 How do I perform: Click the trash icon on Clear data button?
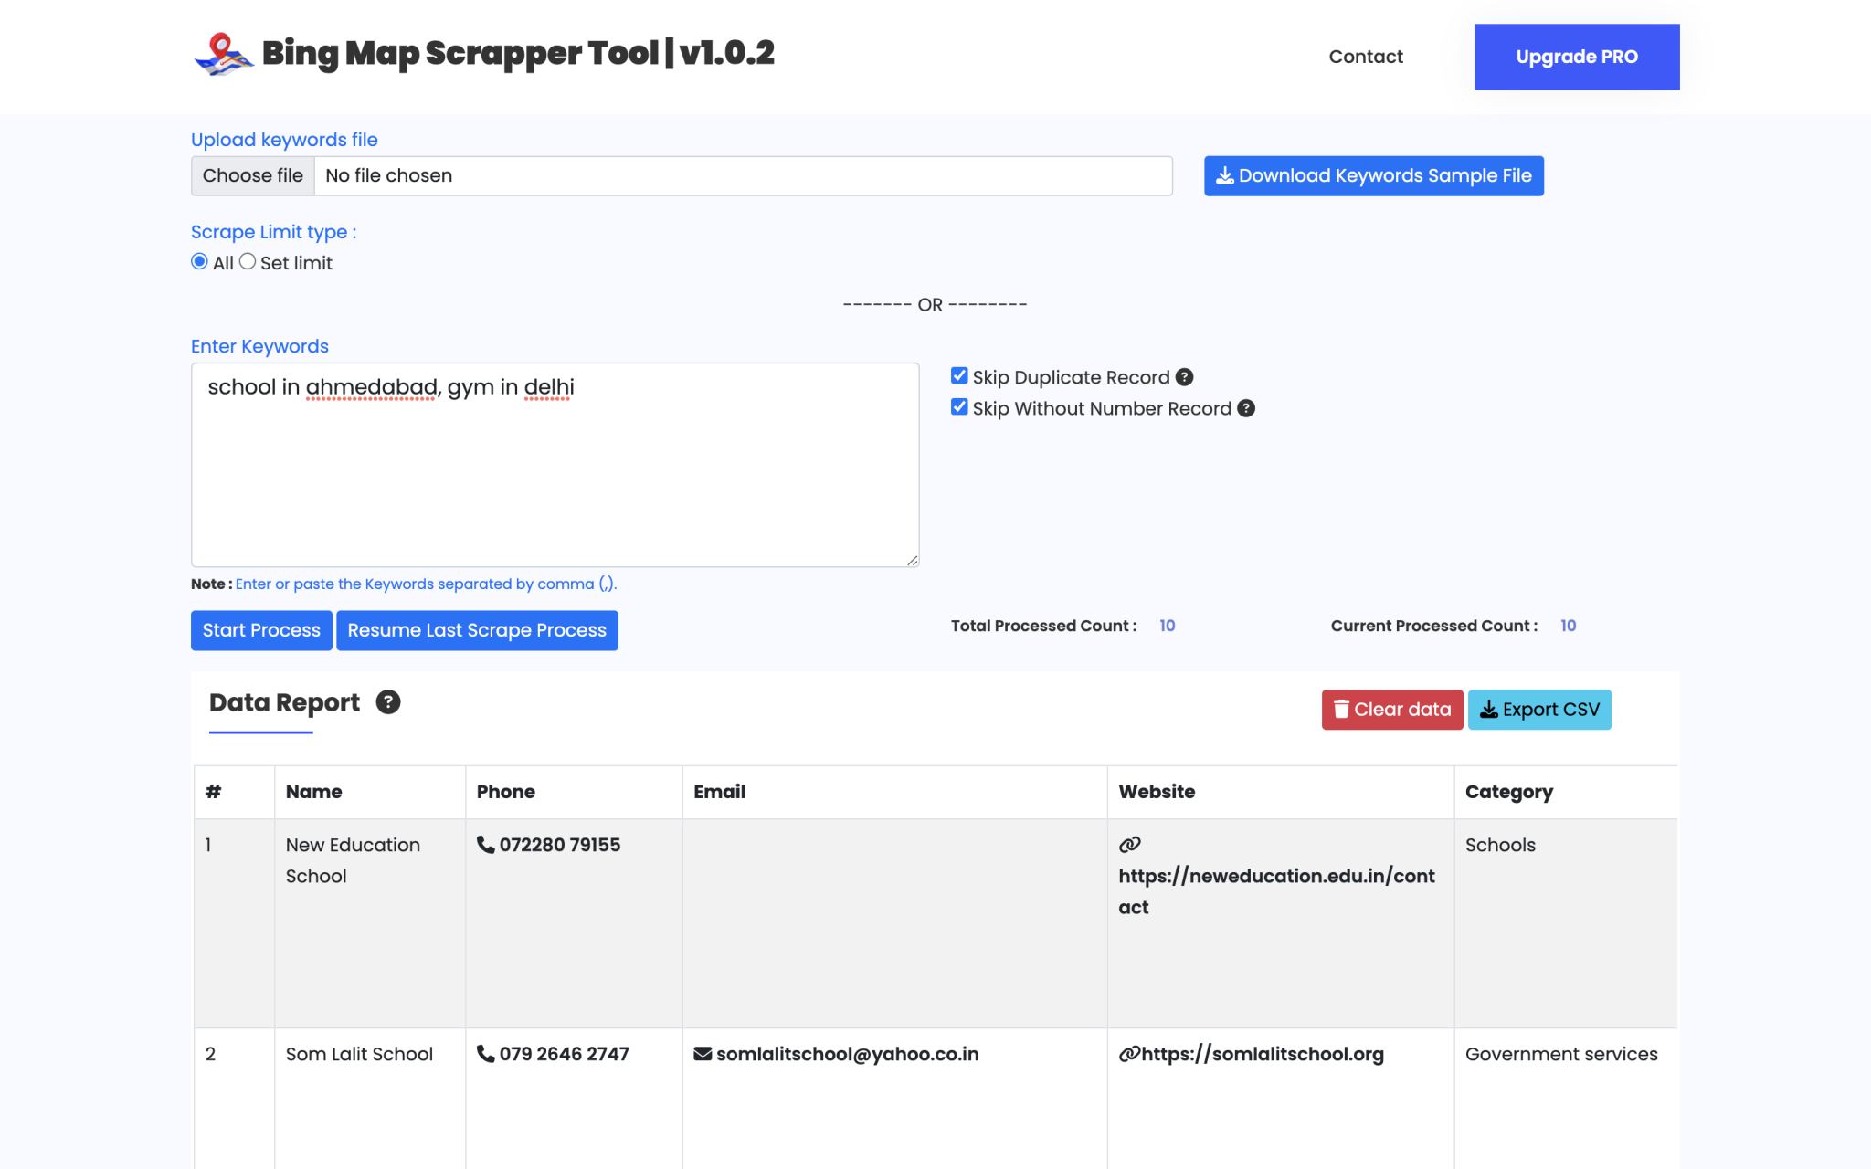1341,709
